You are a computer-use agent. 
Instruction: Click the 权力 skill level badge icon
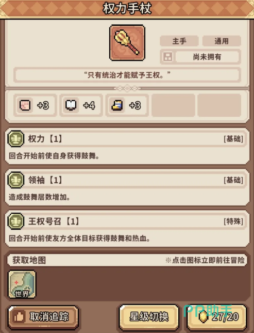[15, 139]
